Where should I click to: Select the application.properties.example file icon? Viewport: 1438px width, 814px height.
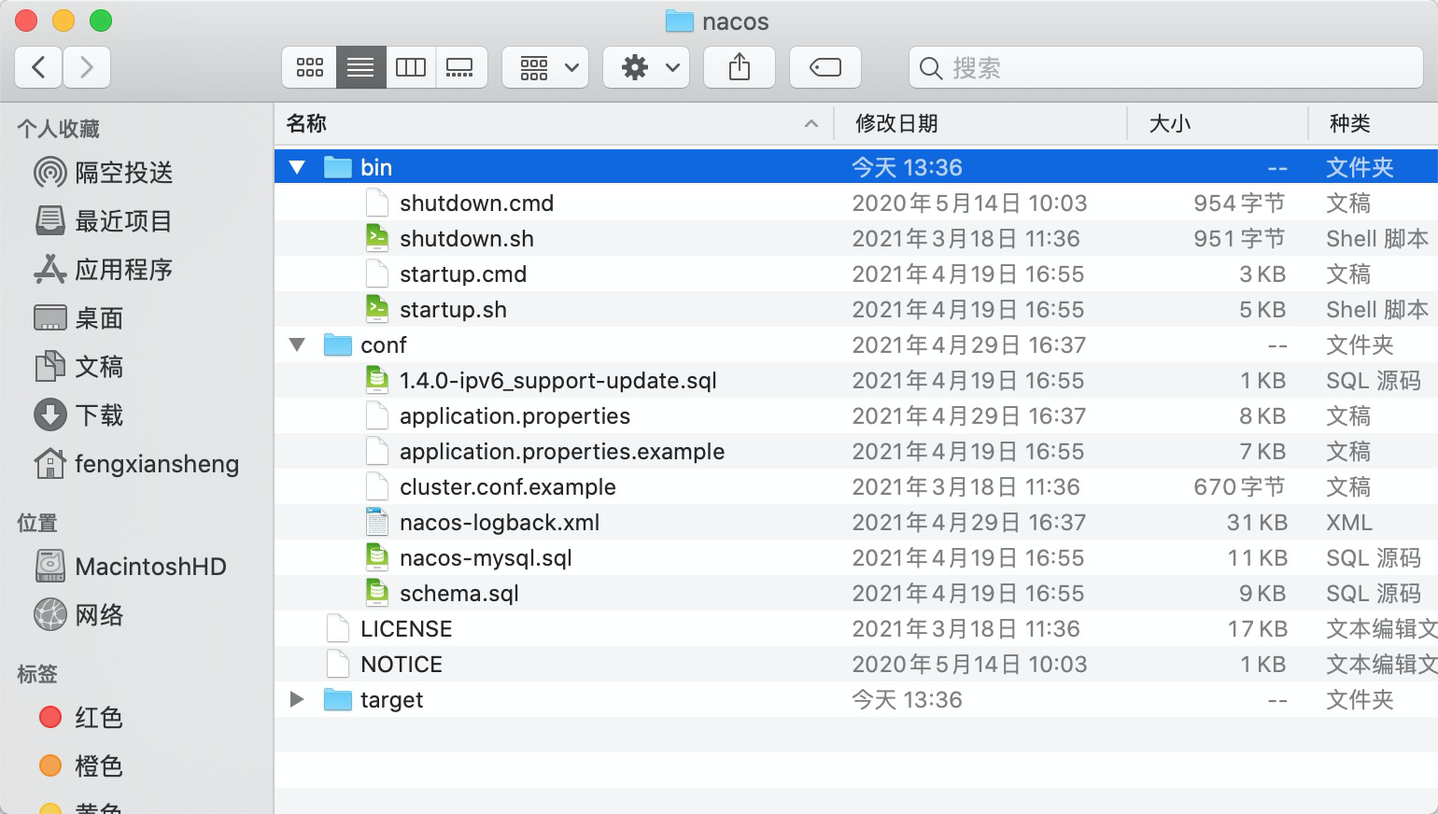[x=376, y=451]
